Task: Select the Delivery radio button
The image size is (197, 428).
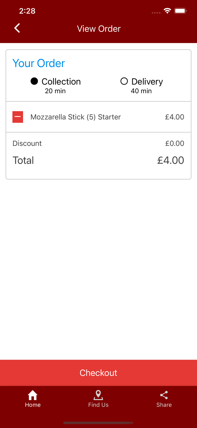Action: [124, 81]
